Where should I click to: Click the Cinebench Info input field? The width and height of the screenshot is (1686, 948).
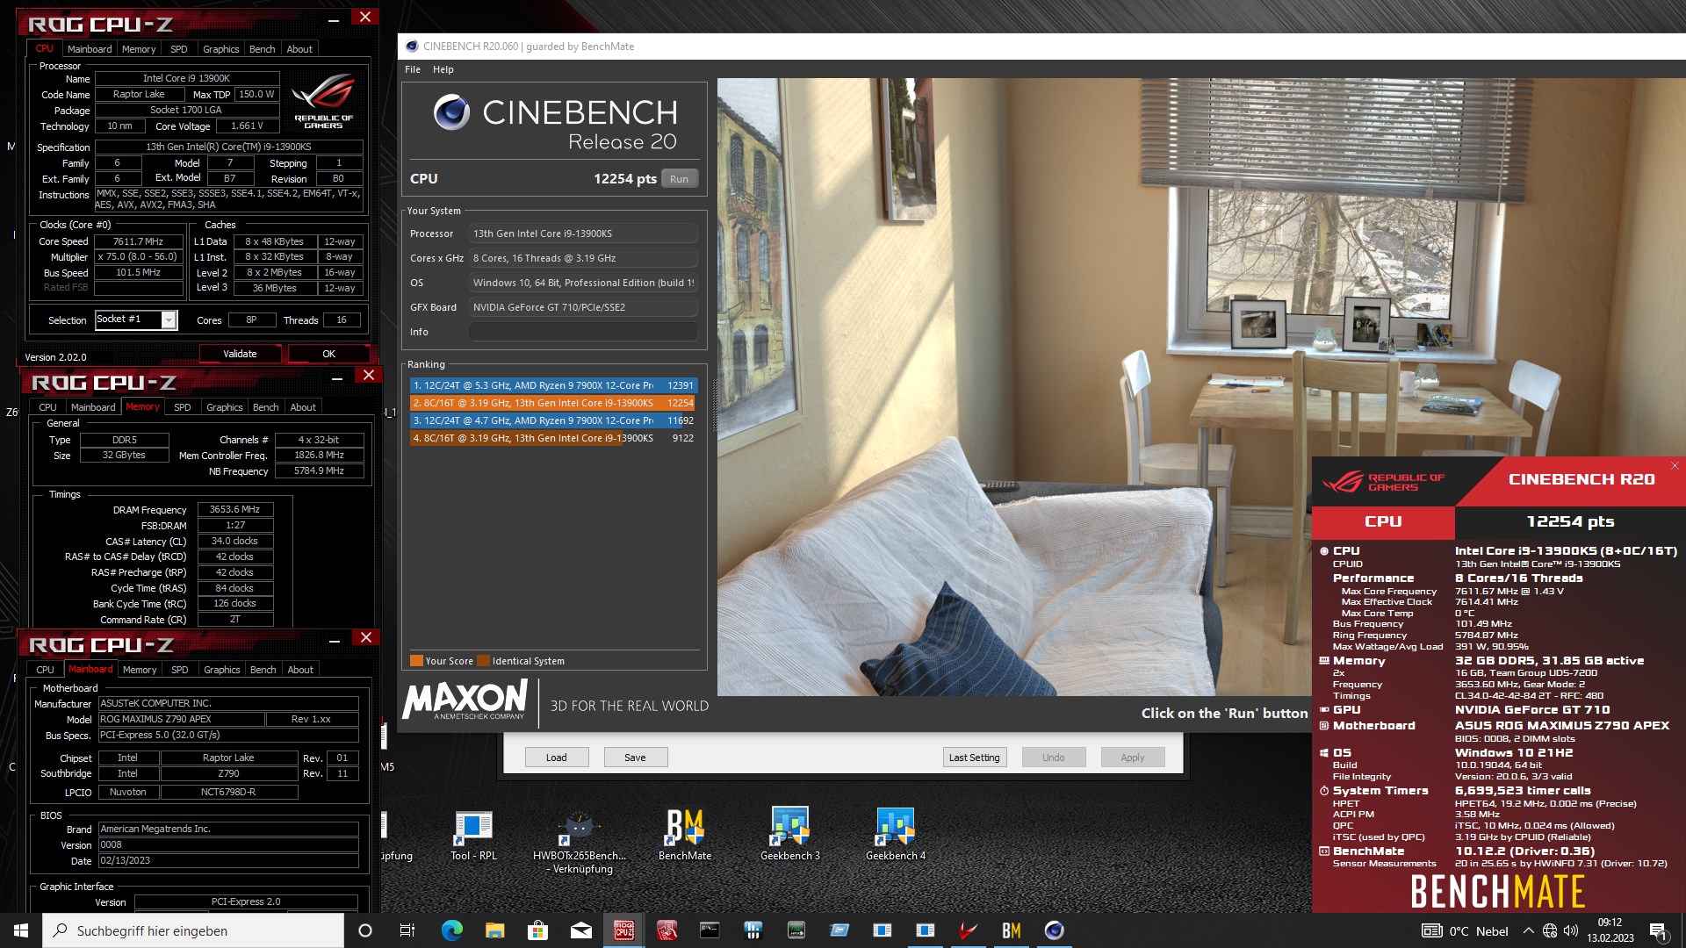[583, 332]
